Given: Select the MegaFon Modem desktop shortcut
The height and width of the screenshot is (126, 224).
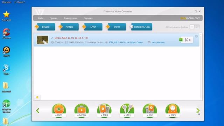Looking at the screenshot, I should 6,106.
